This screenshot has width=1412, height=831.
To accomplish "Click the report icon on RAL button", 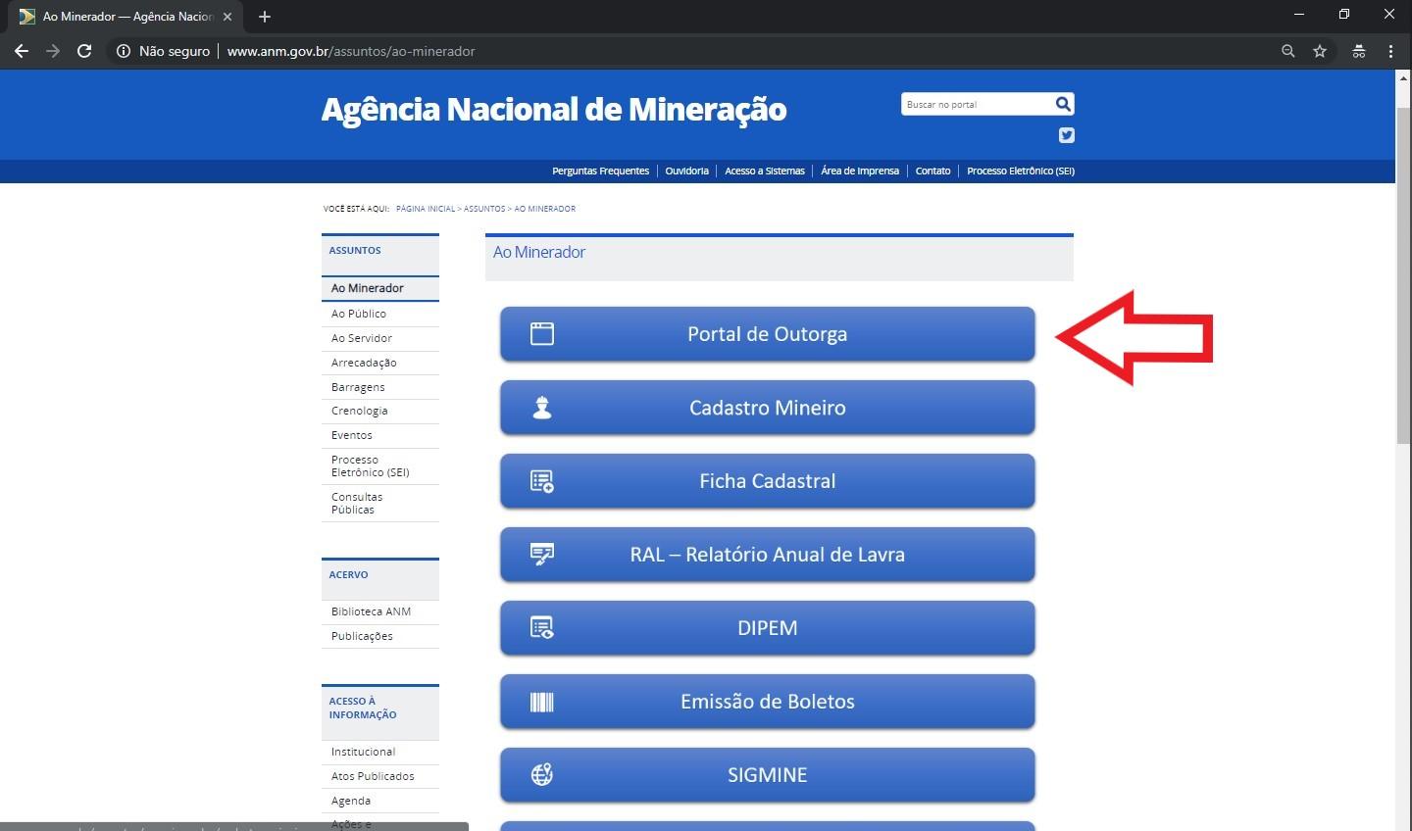I will point(542,555).
